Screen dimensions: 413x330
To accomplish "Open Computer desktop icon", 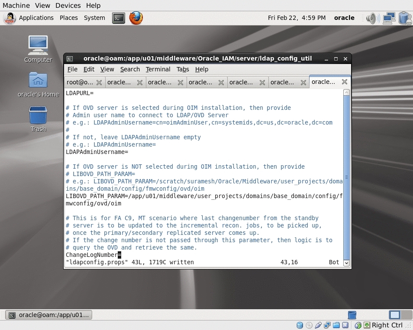I will point(38,49).
